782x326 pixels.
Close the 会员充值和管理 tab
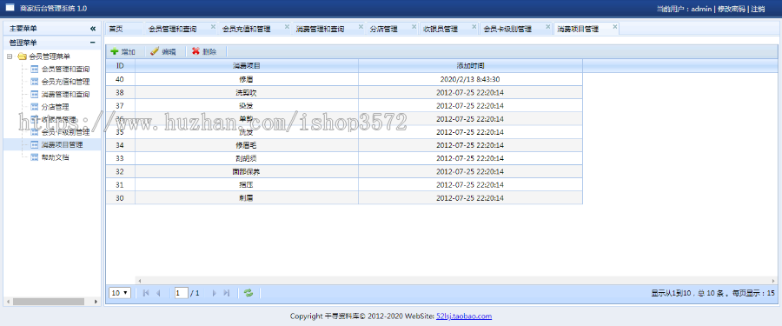click(287, 26)
